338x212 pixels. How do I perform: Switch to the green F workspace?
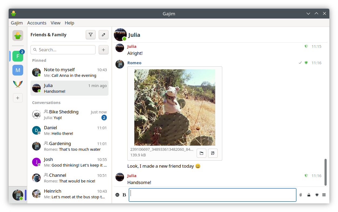(x=18, y=56)
